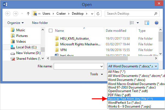Create a New folder
This screenshot has height=110, width=165.
(x=40, y=23)
